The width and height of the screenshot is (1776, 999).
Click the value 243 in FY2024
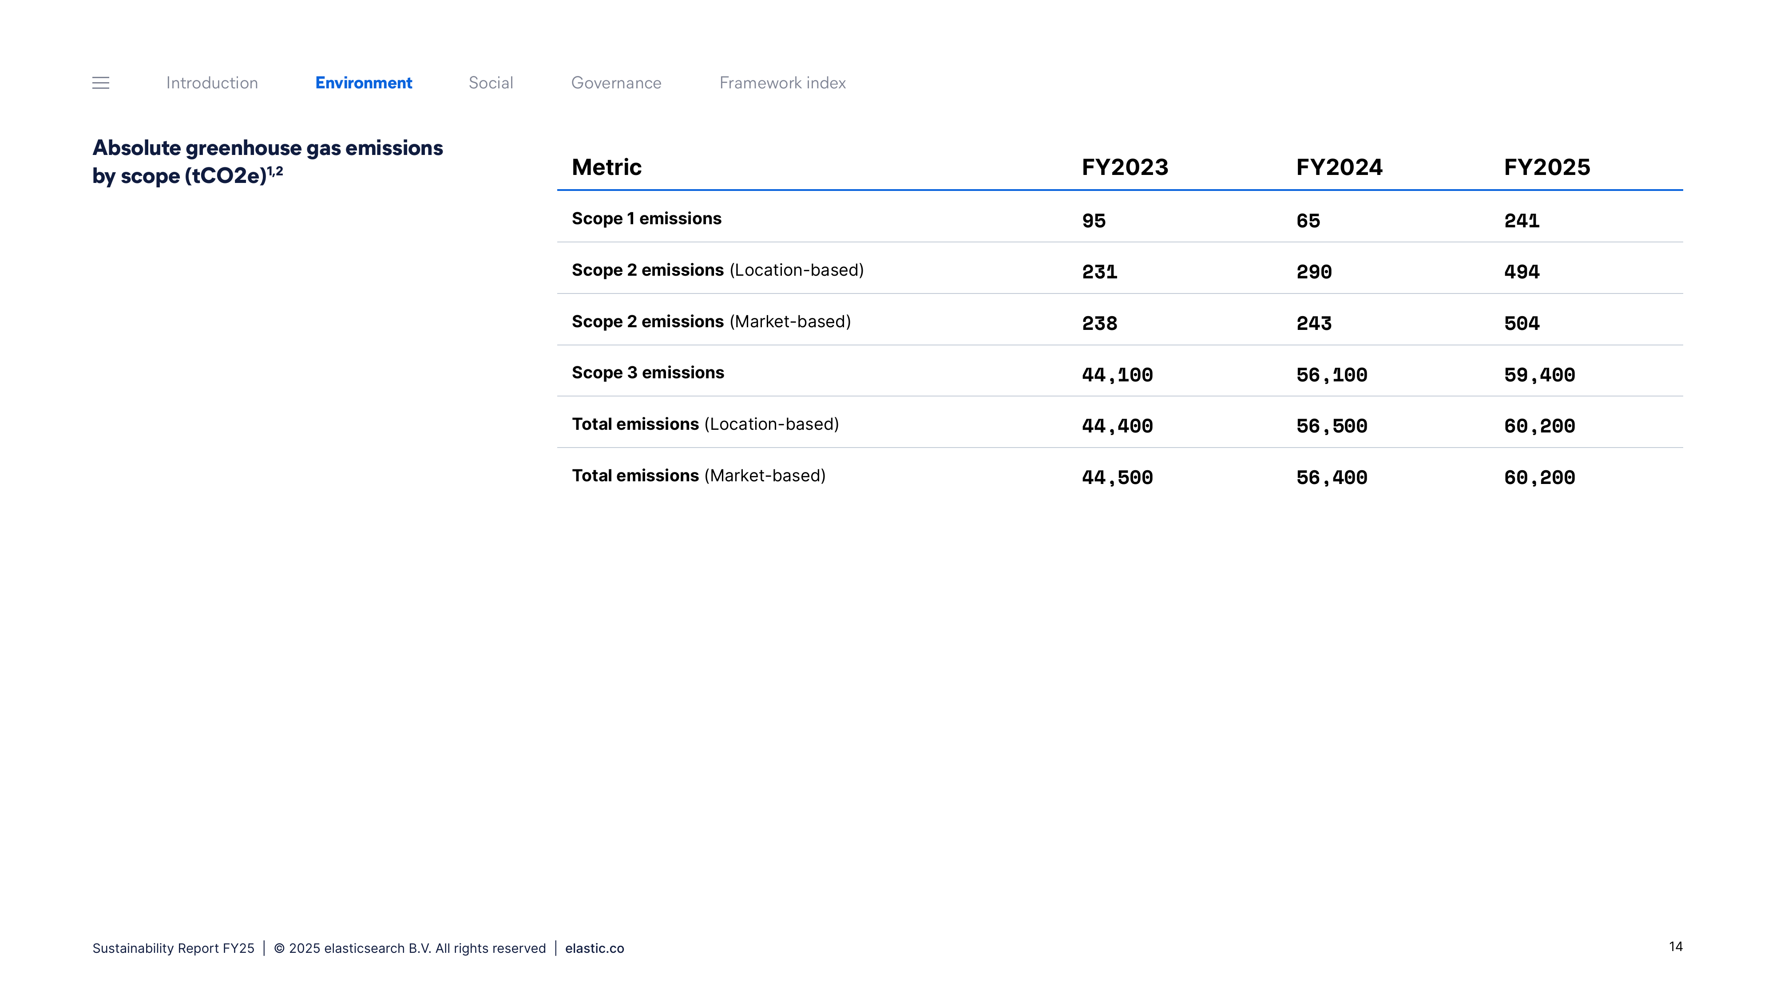(1313, 323)
